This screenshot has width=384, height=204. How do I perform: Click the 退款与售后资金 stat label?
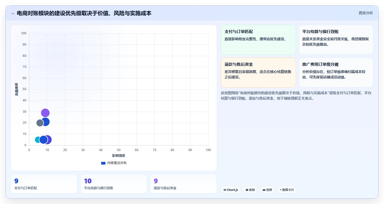165,188
